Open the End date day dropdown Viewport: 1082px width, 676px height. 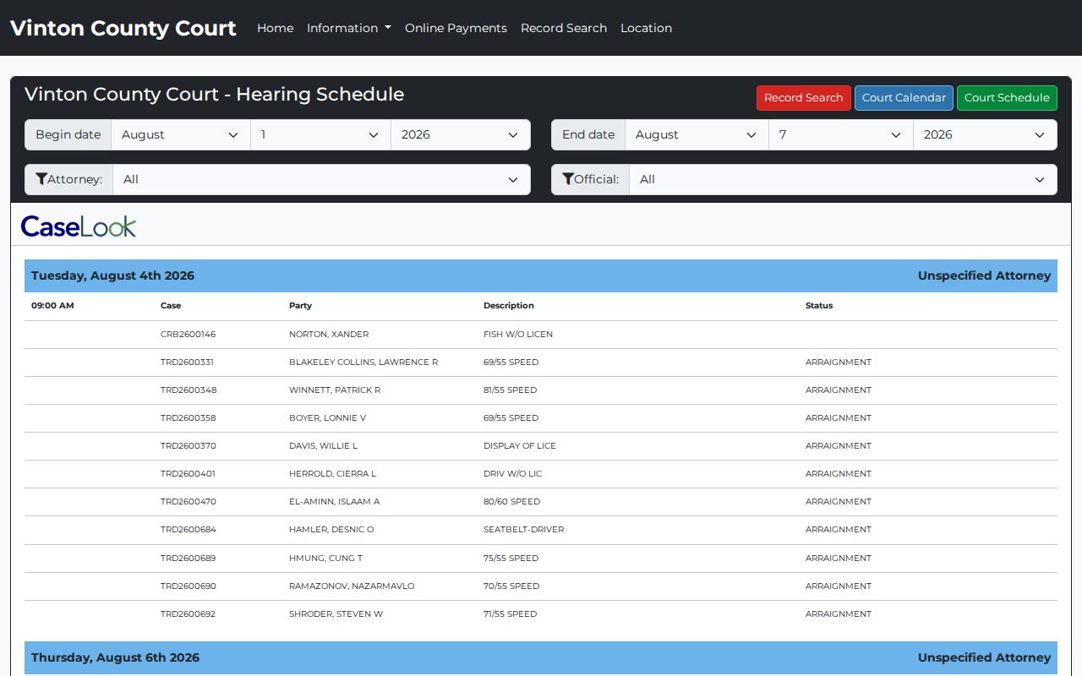click(x=841, y=134)
